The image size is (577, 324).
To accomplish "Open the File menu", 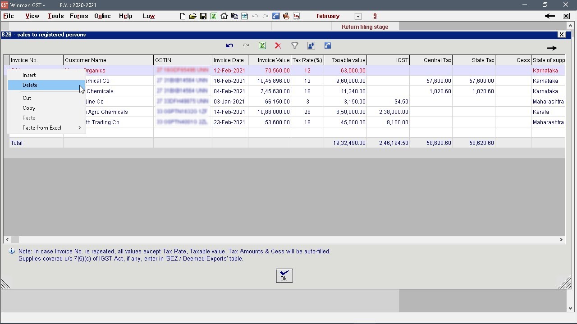I will click(9, 16).
